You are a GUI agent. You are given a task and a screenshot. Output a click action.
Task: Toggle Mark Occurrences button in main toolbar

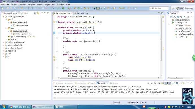pyautogui.click(x=98, y=8)
